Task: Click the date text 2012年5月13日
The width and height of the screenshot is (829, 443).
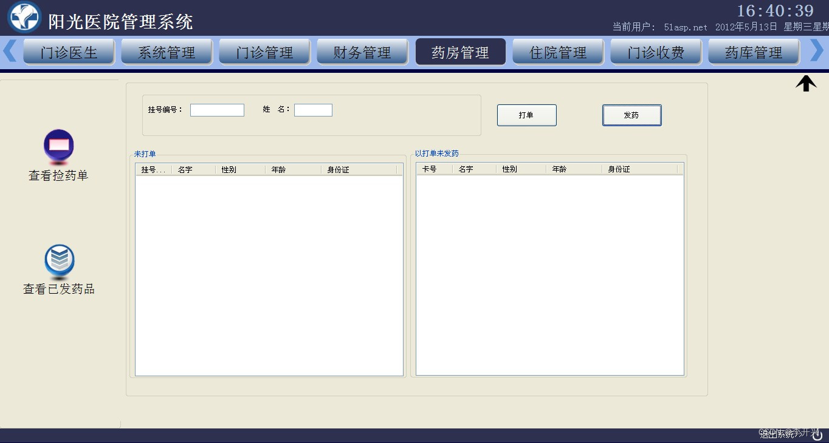Action: tap(746, 27)
